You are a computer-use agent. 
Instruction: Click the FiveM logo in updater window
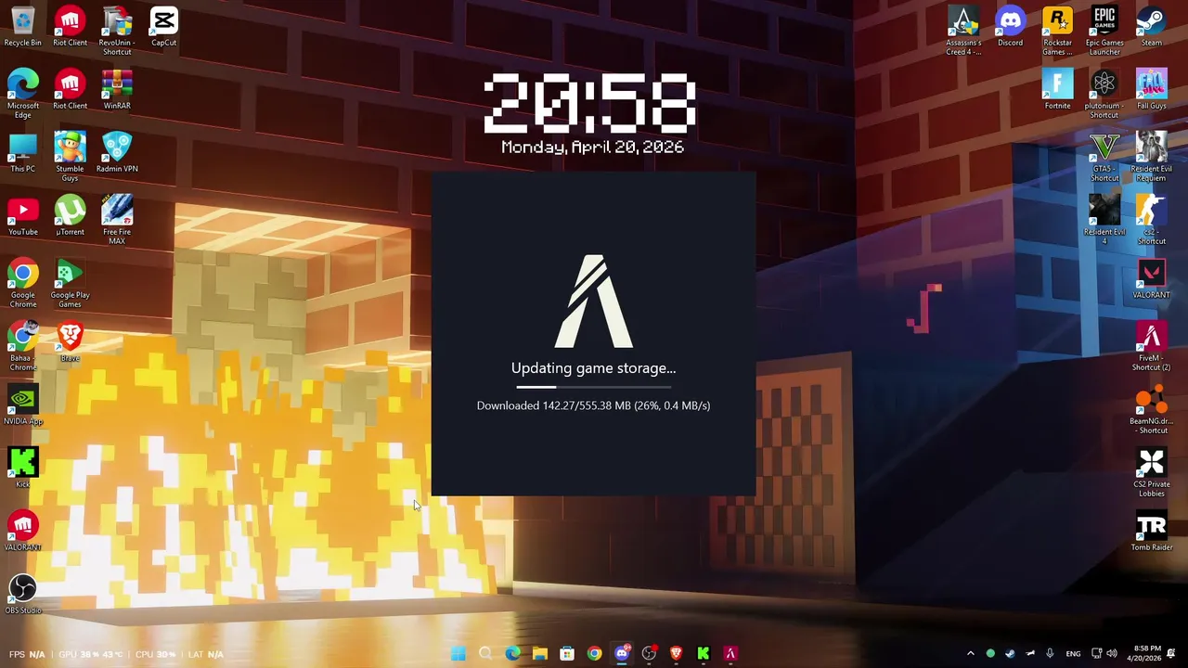tap(594, 302)
